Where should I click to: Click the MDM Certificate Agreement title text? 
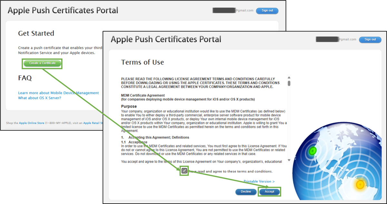click(143, 95)
